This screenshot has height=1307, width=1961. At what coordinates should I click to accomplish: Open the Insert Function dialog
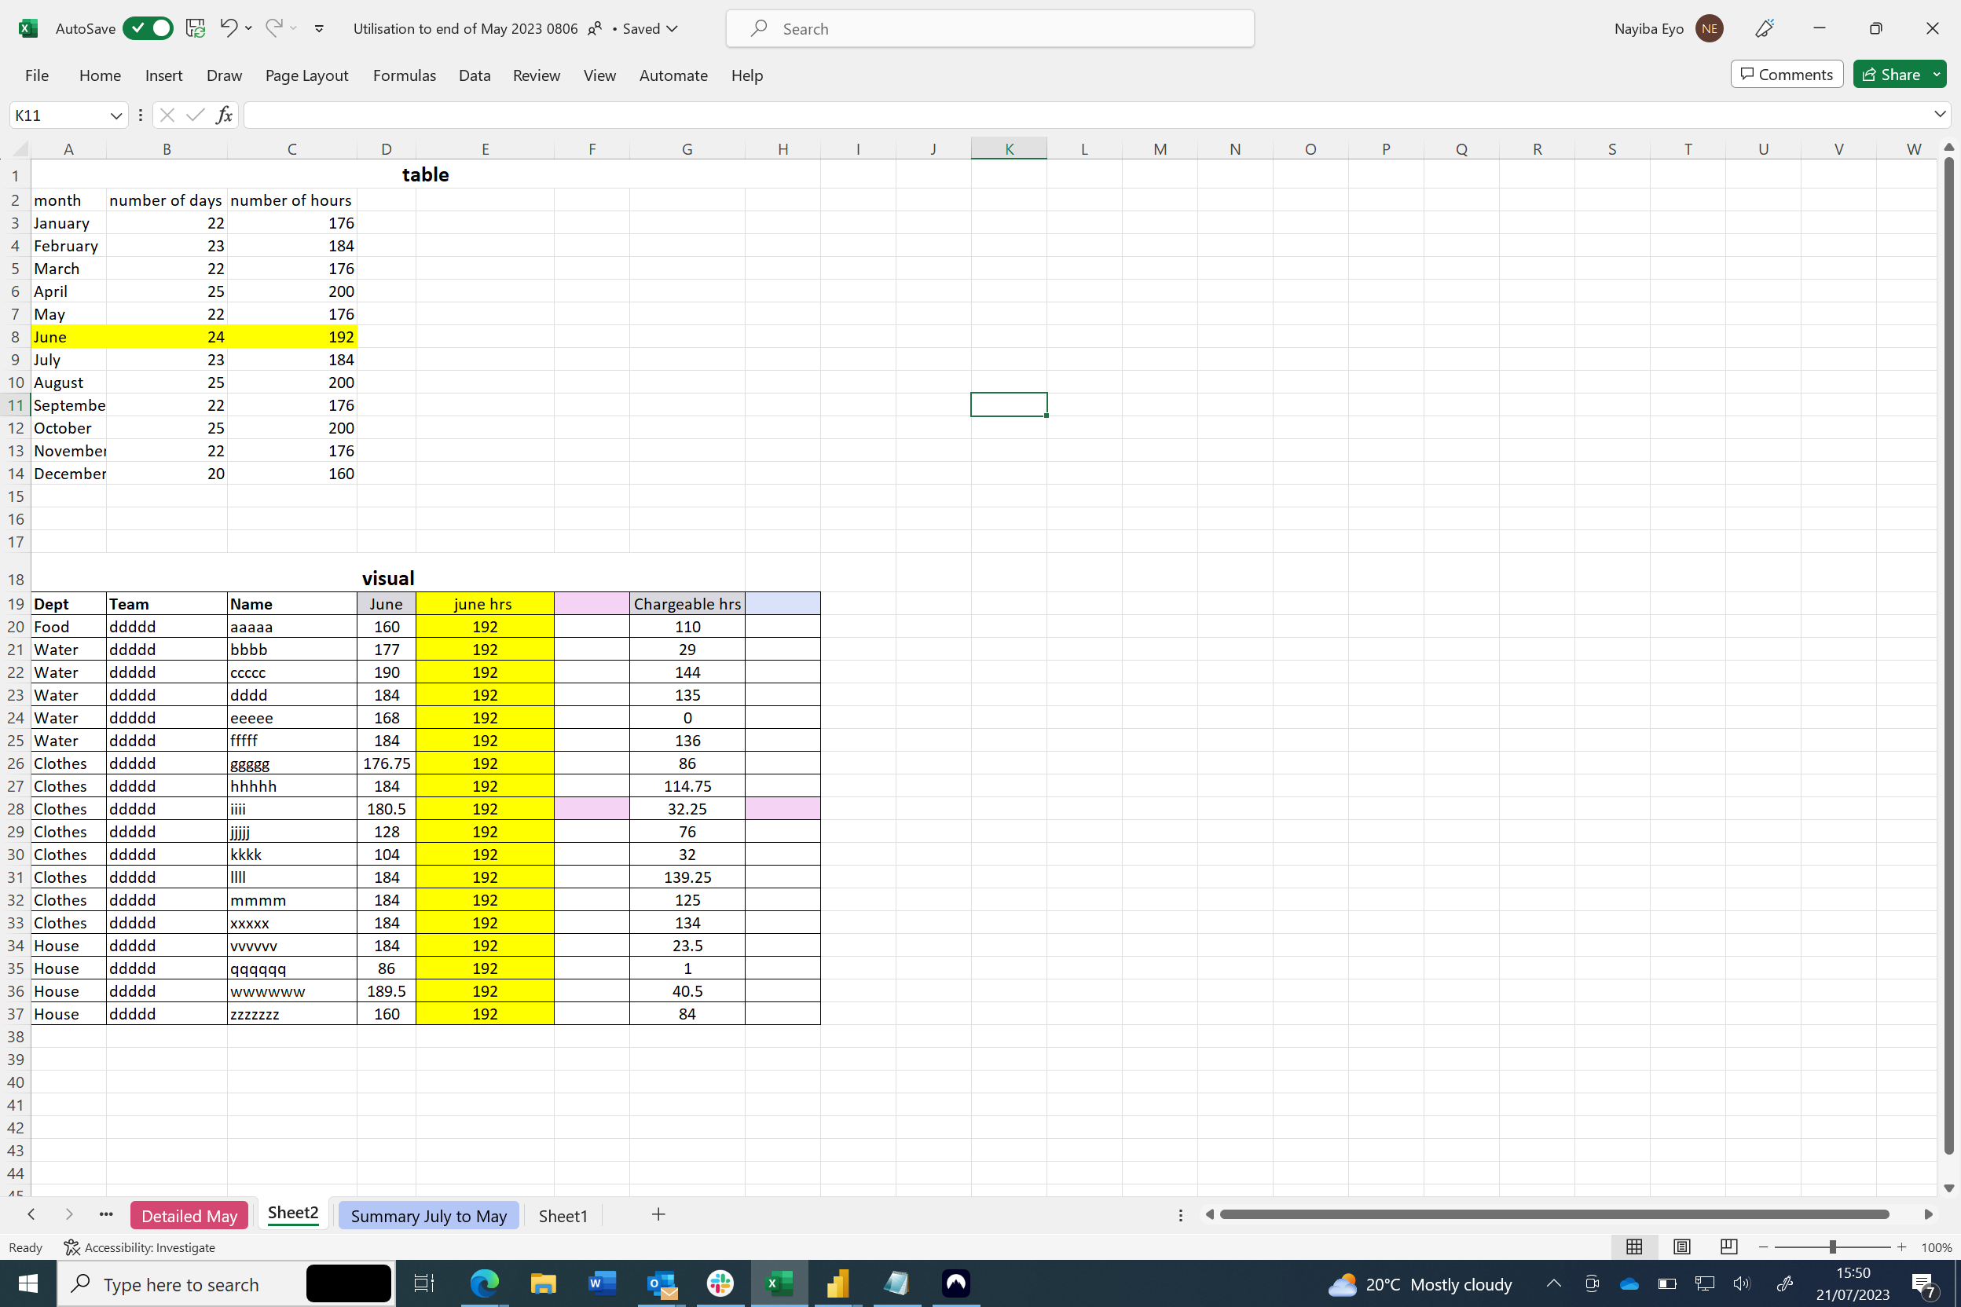click(x=222, y=114)
